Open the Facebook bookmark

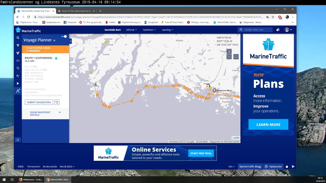pyautogui.click(x=70, y=22)
